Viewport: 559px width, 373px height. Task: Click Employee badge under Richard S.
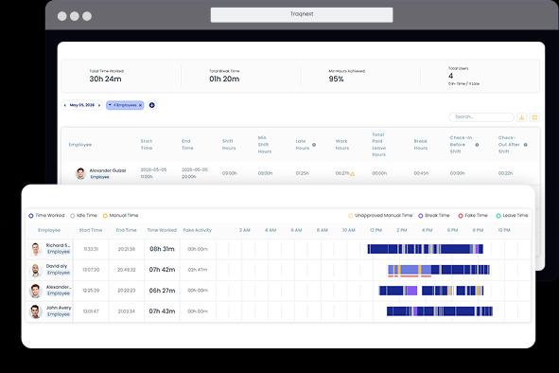click(x=59, y=252)
